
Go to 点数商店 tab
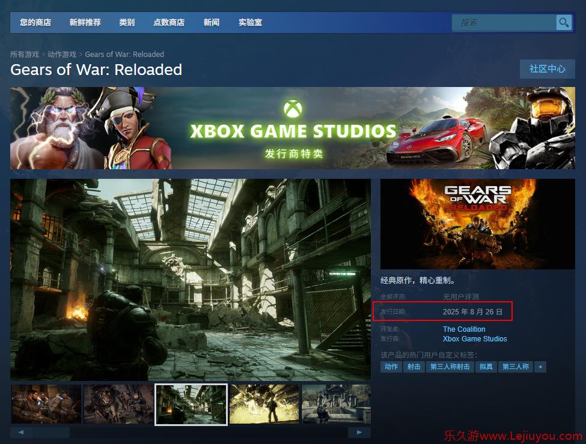(x=169, y=22)
